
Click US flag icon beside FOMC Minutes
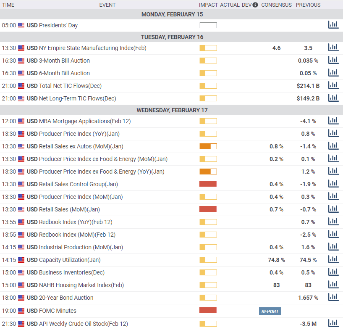pos(21,311)
